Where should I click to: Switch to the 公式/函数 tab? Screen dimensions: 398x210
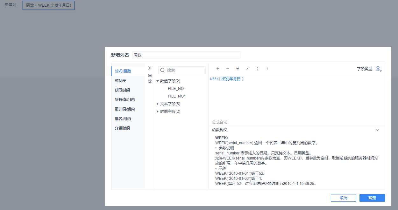tap(128, 71)
